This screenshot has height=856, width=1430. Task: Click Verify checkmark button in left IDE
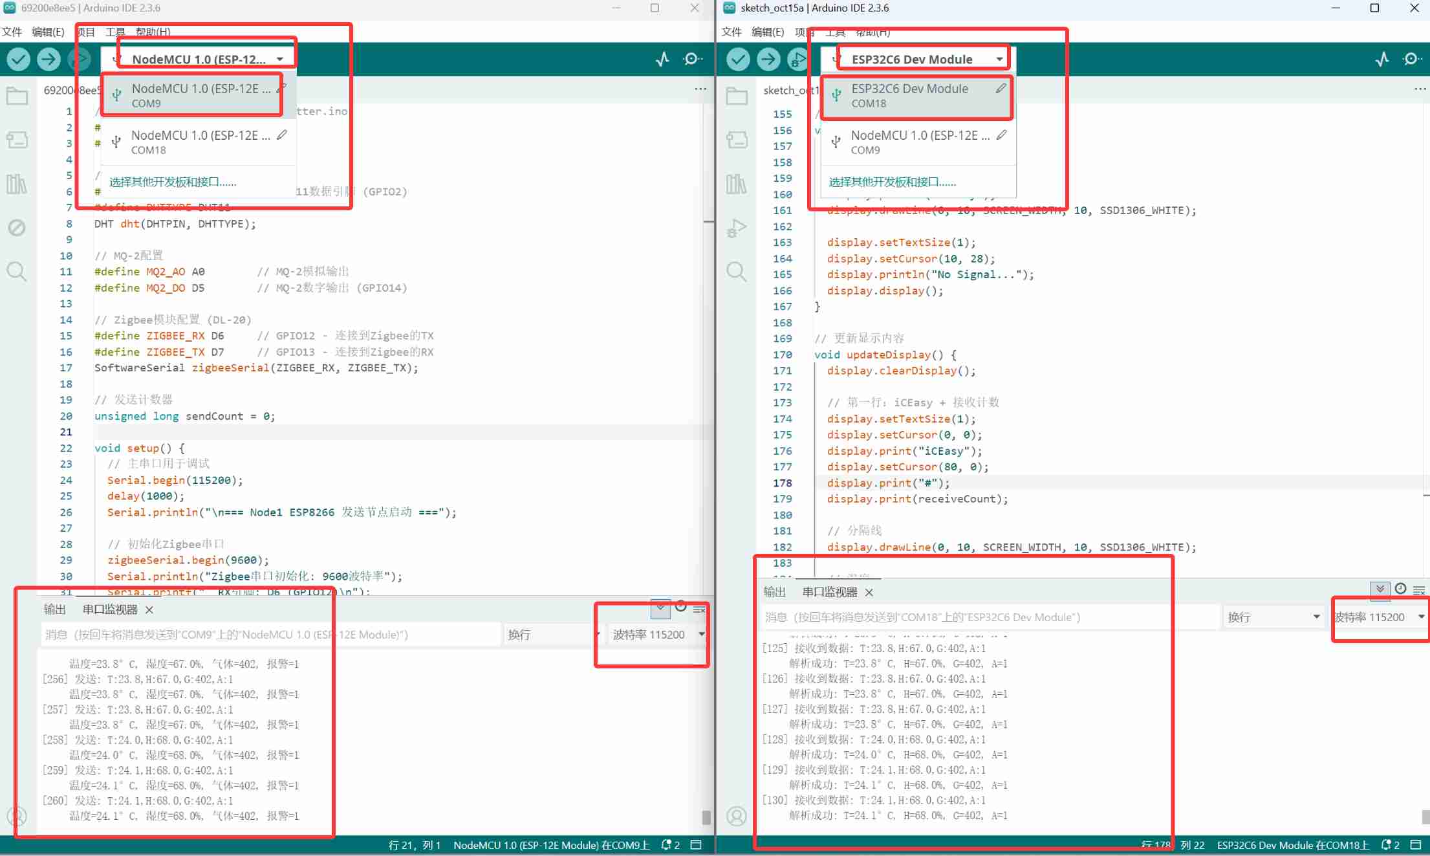coord(19,60)
